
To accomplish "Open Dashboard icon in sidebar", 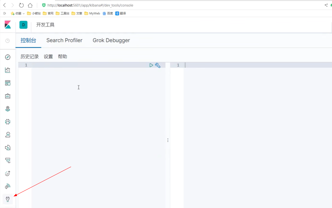I will (x=7, y=83).
